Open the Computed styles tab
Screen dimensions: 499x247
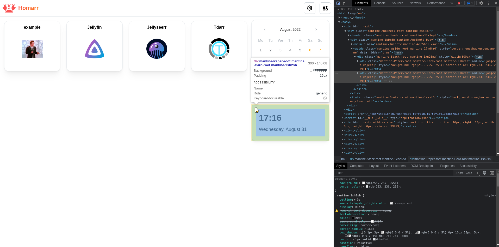(357, 166)
